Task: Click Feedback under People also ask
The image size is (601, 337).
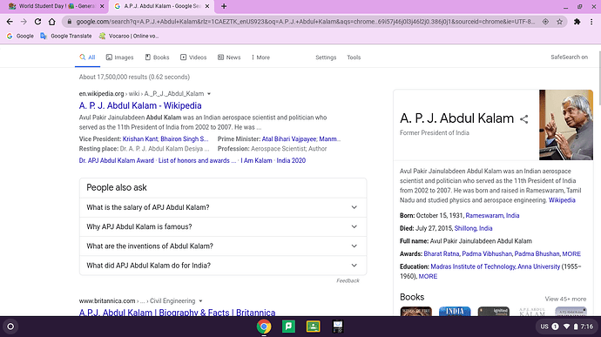Action: tap(348, 280)
